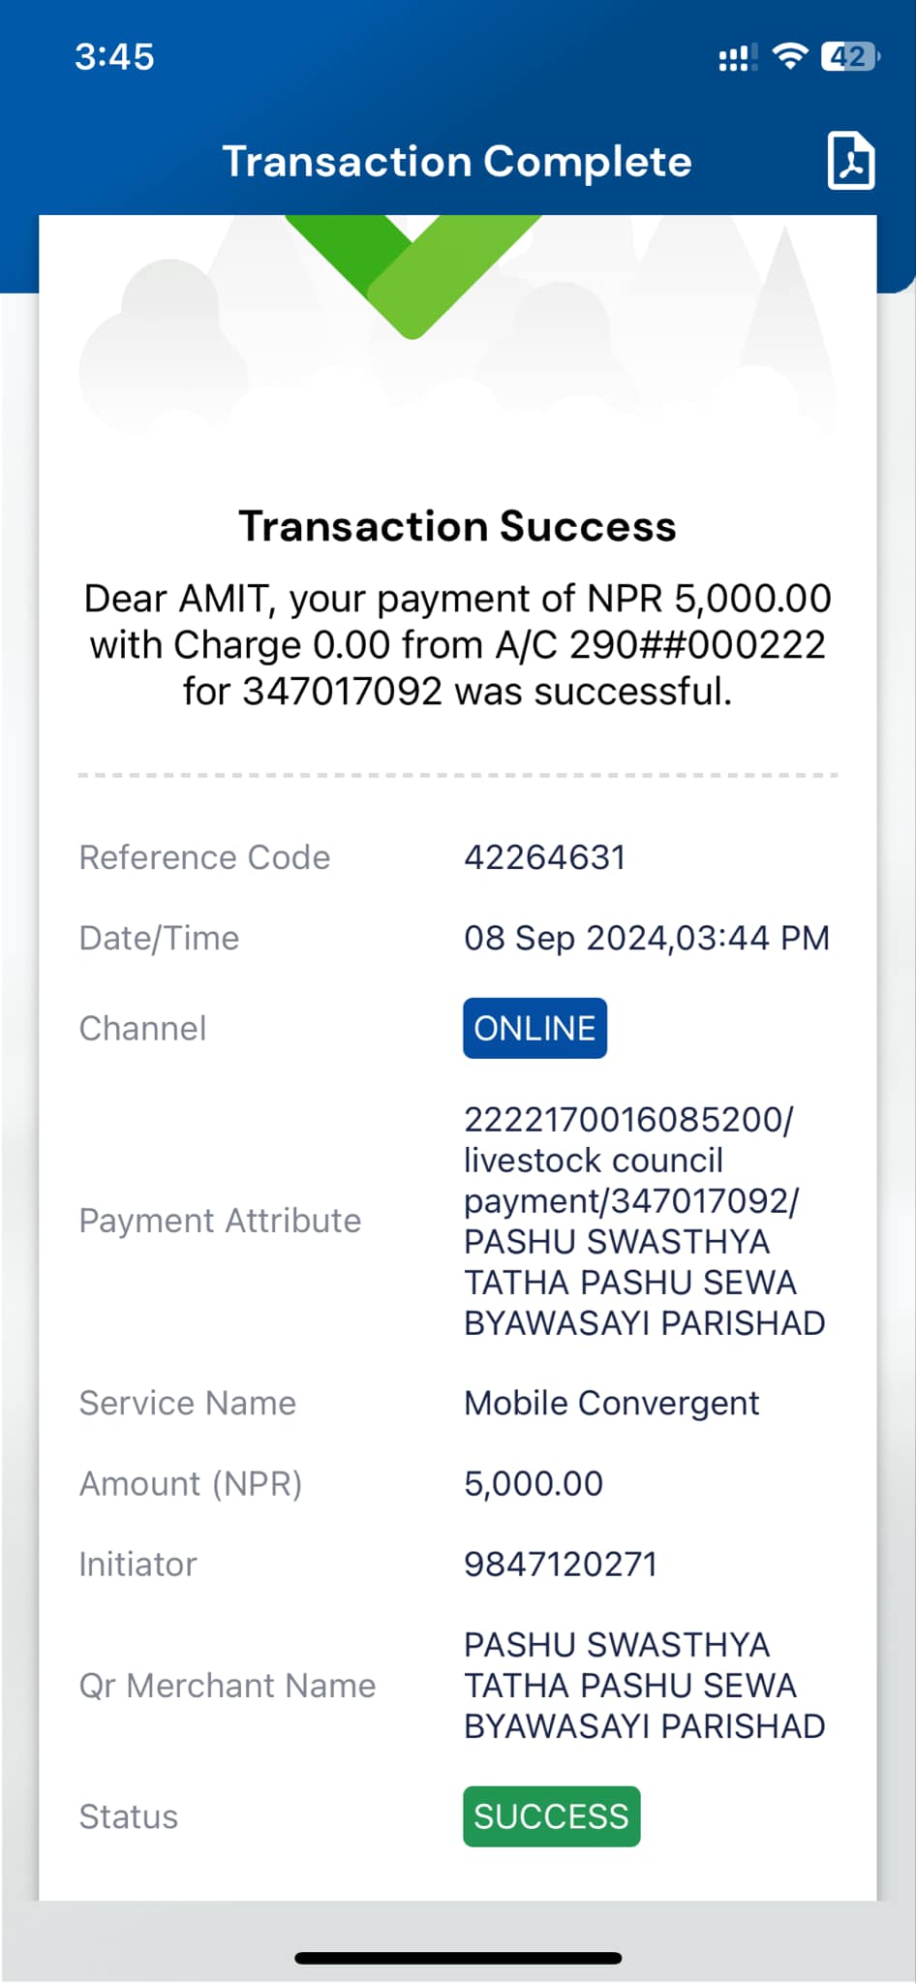Tap the Wi-Fi status icon
916x1984 pixels.
tap(790, 57)
